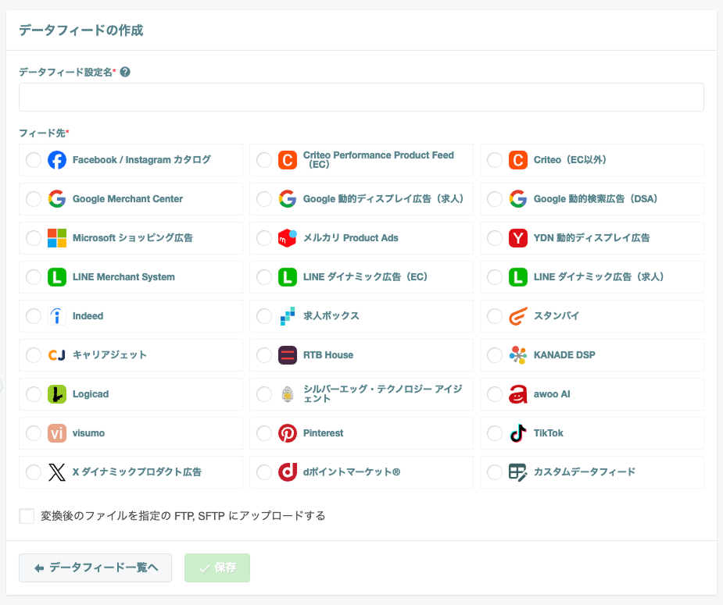Screen dimensions: 723x605
Task: Click the X logo icon
Action: (57, 472)
